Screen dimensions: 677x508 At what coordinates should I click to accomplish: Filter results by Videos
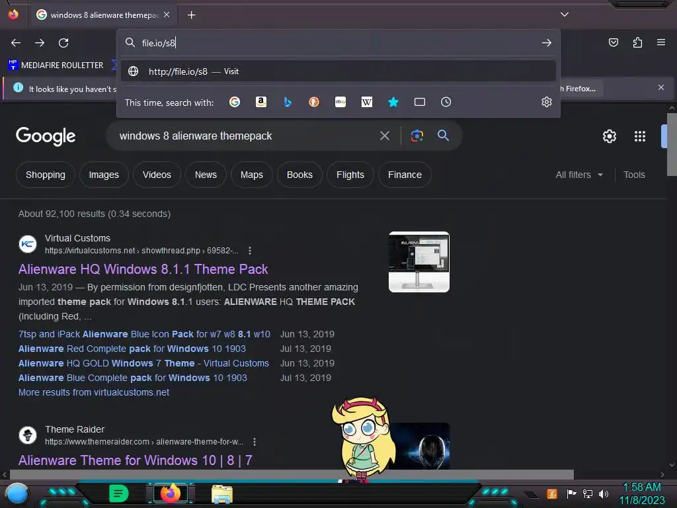click(x=157, y=175)
